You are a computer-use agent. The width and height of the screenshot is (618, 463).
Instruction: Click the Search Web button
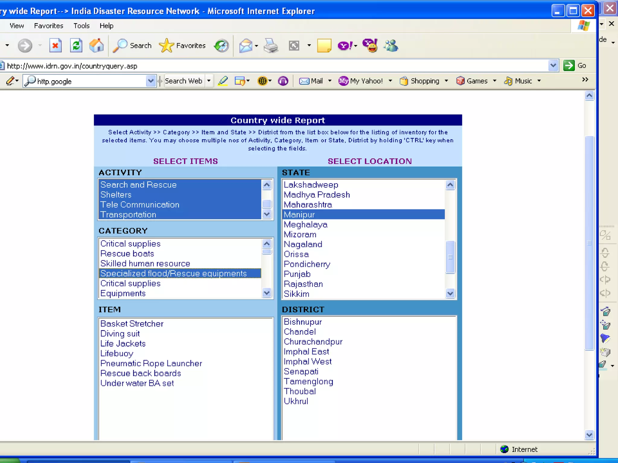pyautogui.click(x=183, y=81)
